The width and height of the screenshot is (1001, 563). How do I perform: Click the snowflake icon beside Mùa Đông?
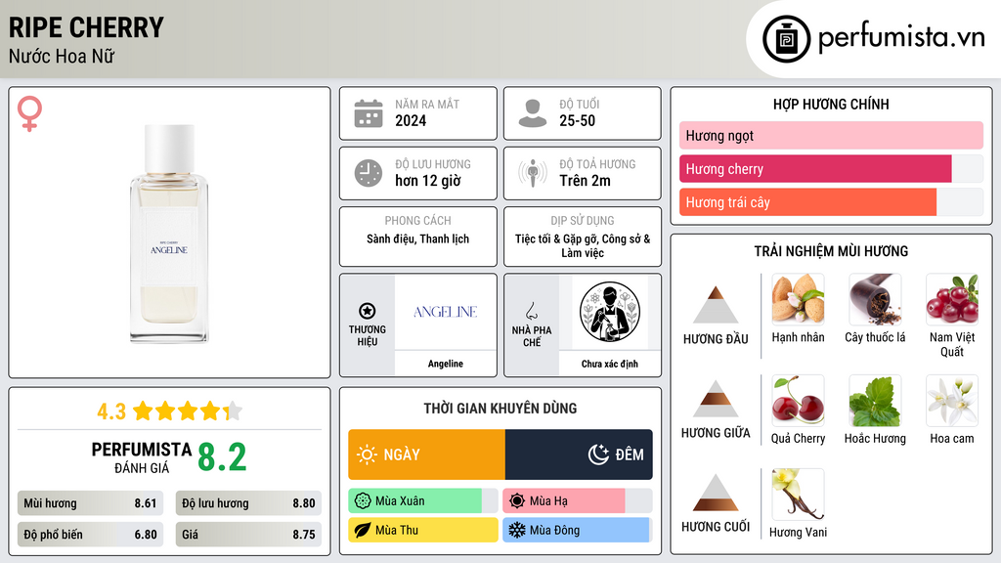click(x=517, y=530)
